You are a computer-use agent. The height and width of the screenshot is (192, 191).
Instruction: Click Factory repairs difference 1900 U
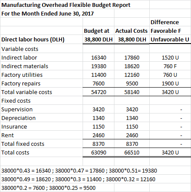[x=170, y=83]
